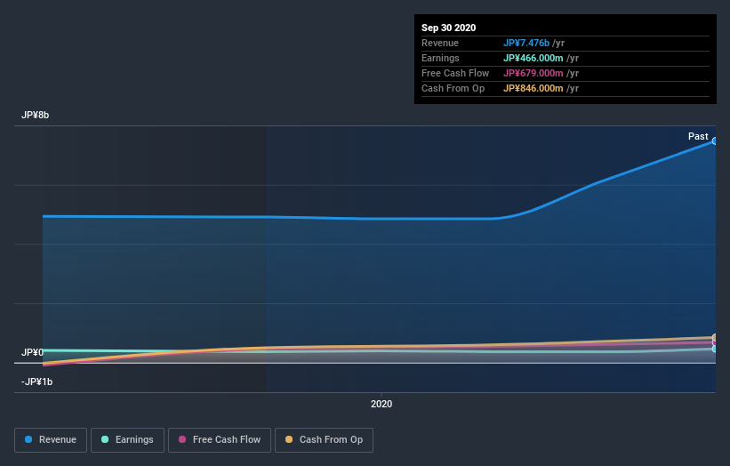Toggle the Cash From Op legend button
This screenshot has height=466, width=730.
pyautogui.click(x=324, y=440)
